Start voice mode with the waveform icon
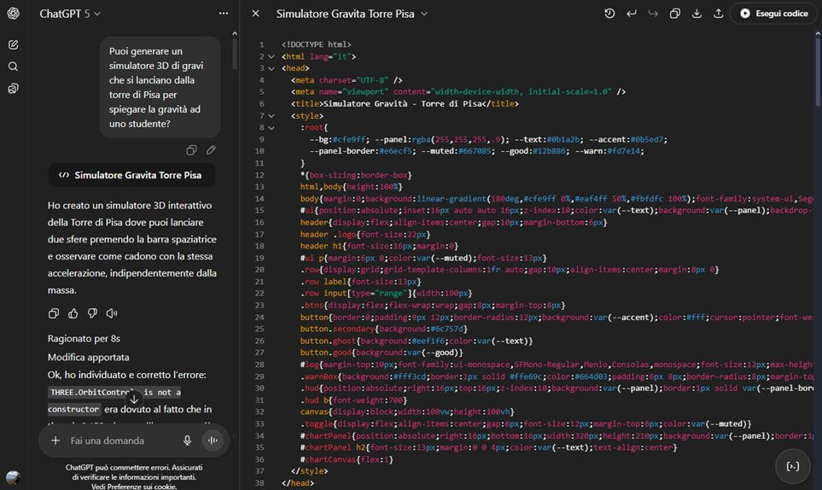Screen dimensions: 822x490 (213, 440)
